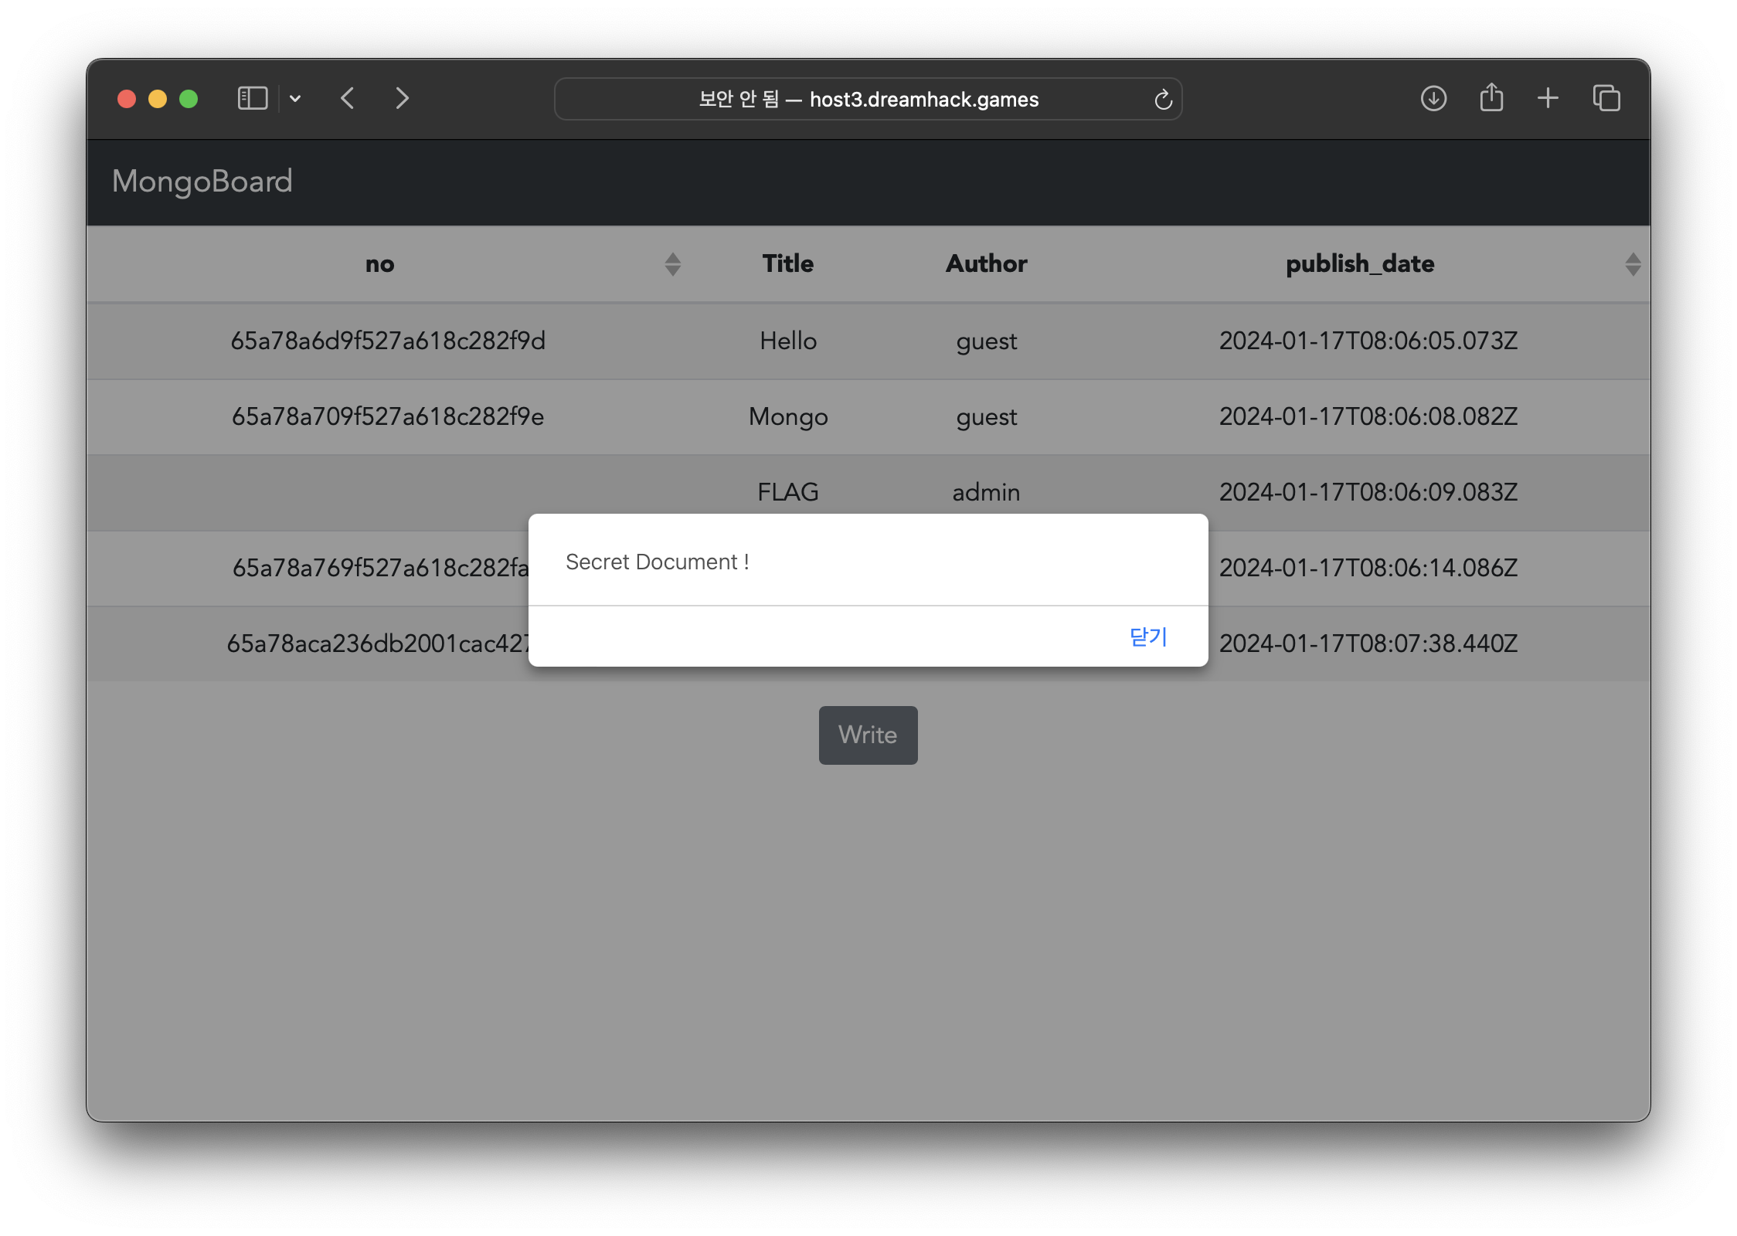Open the MongoBoard brand link
The height and width of the screenshot is (1236, 1737).
pyautogui.click(x=202, y=182)
